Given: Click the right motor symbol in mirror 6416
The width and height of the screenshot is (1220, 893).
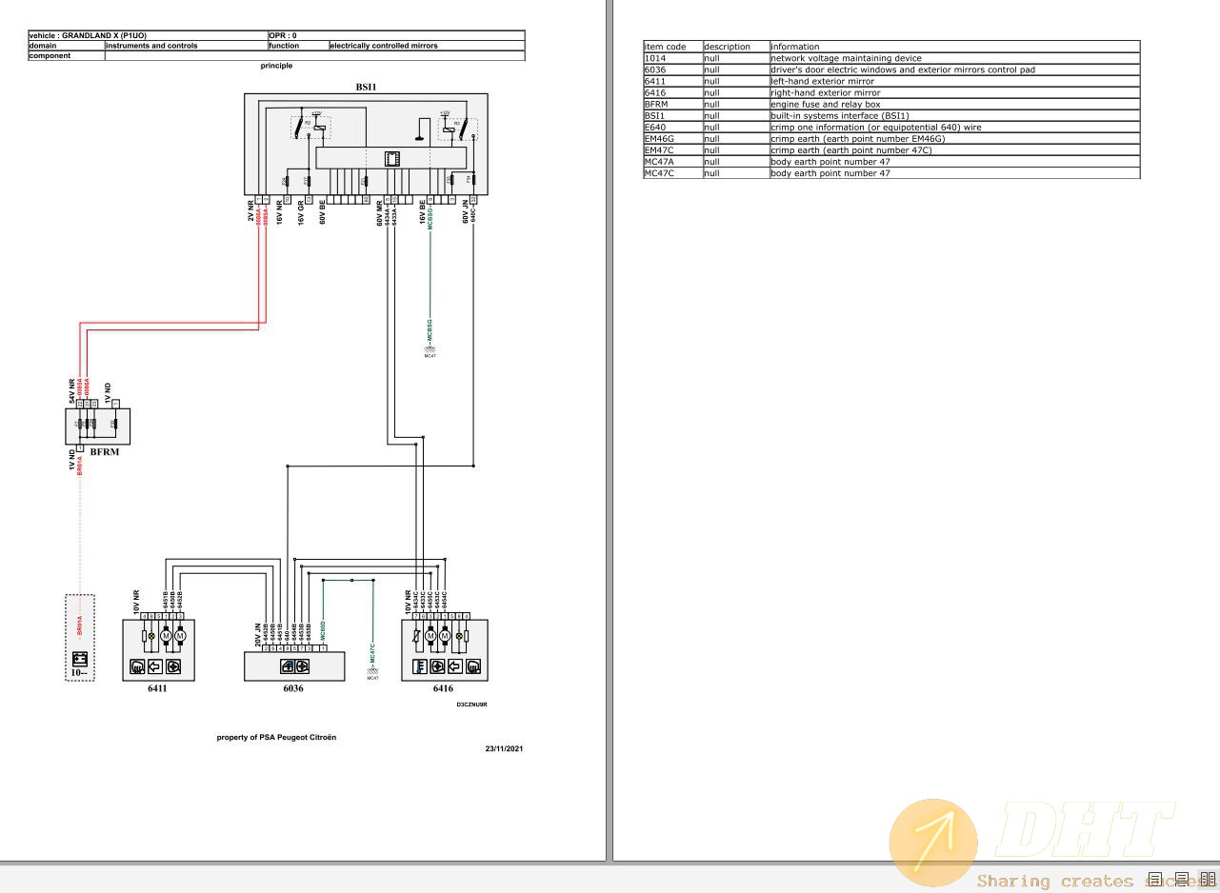Looking at the screenshot, I should point(445,635).
